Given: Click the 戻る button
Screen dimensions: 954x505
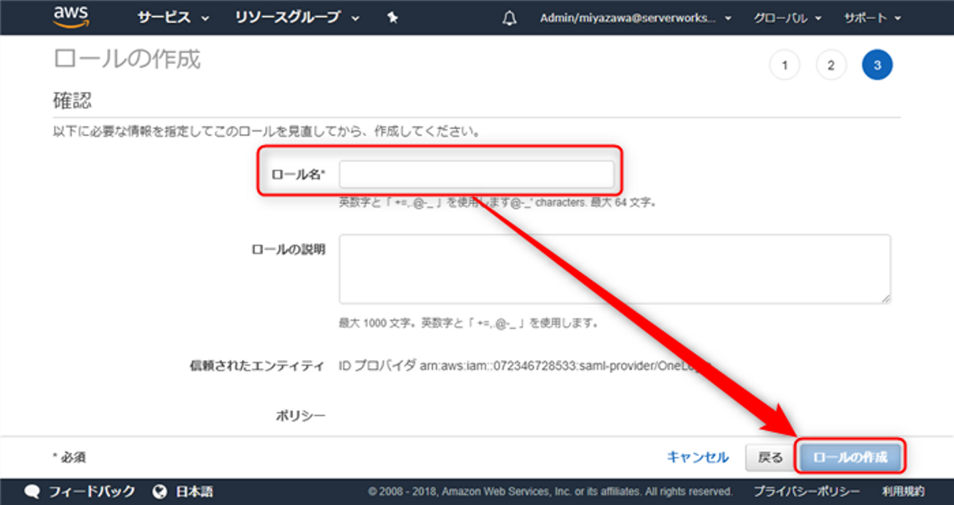Looking at the screenshot, I should click(x=770, y=458).
